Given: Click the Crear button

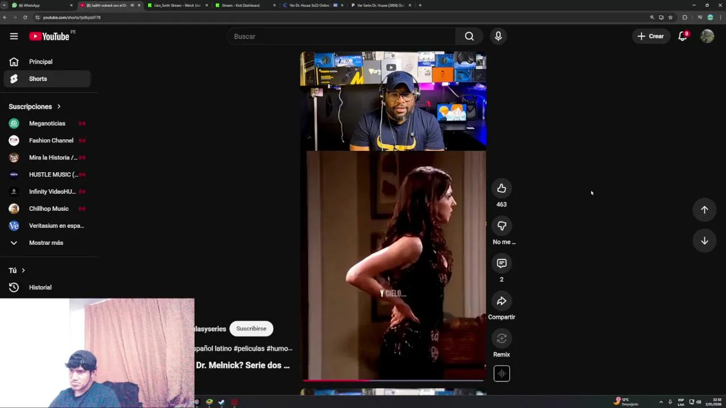Looking at the screenshot, I should [651, 36].
